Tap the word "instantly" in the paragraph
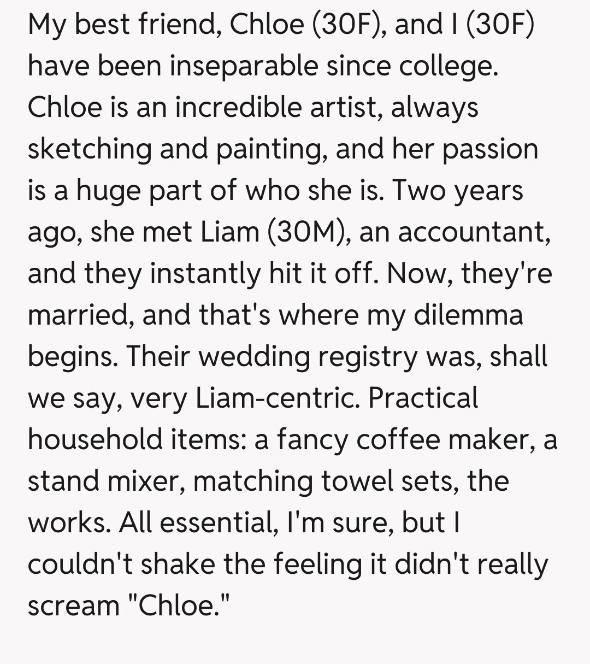The image size is (590, 664). pos(205,273)
